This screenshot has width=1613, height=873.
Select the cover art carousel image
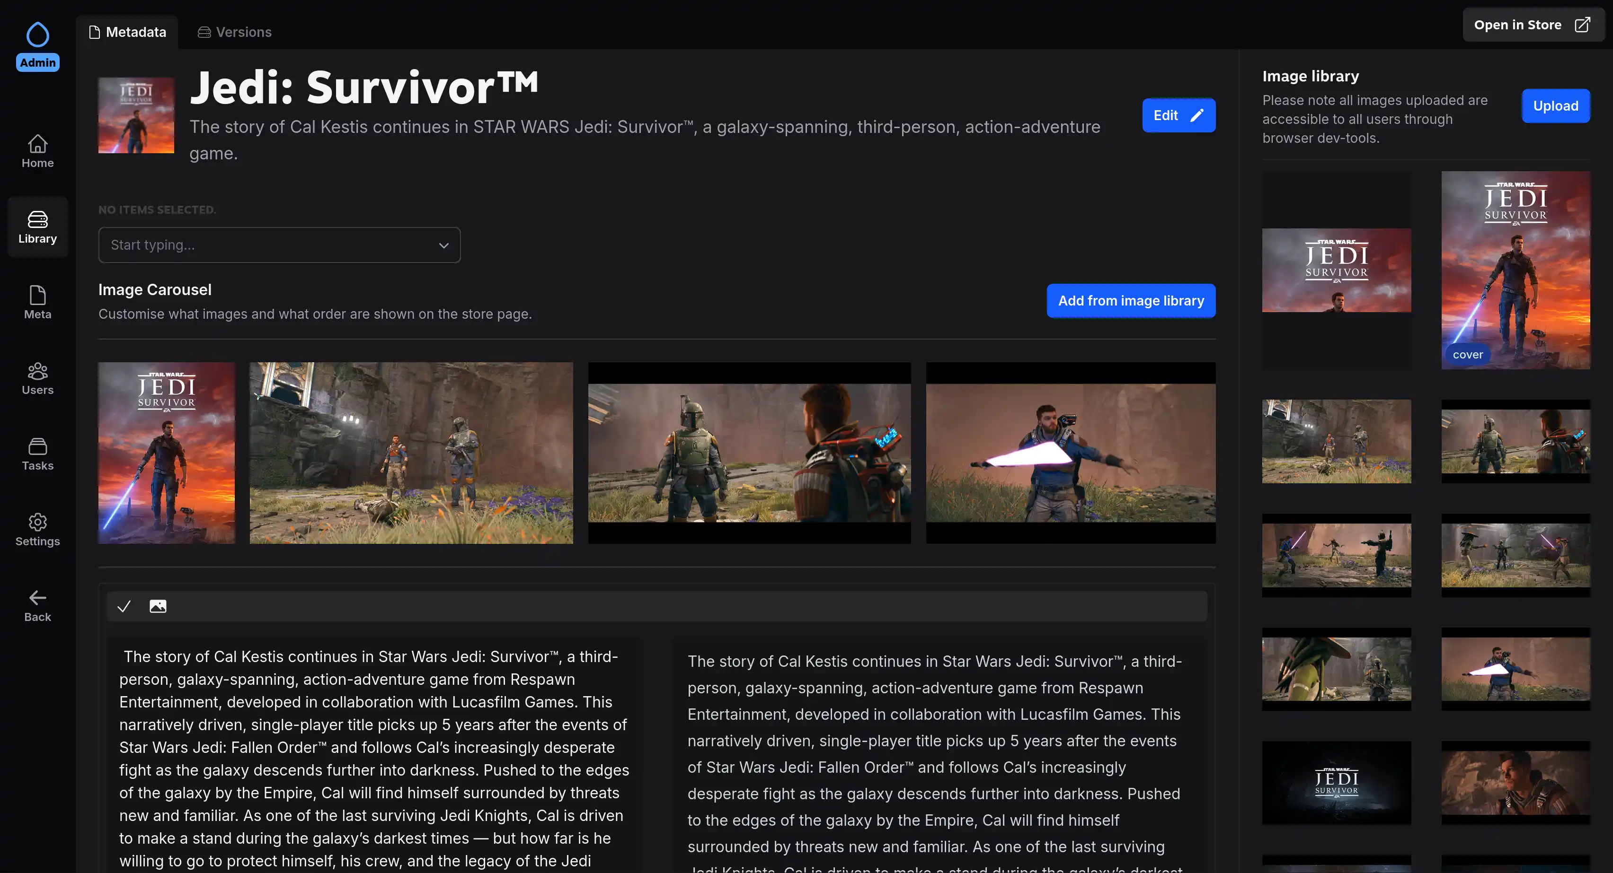click(167, 453)
